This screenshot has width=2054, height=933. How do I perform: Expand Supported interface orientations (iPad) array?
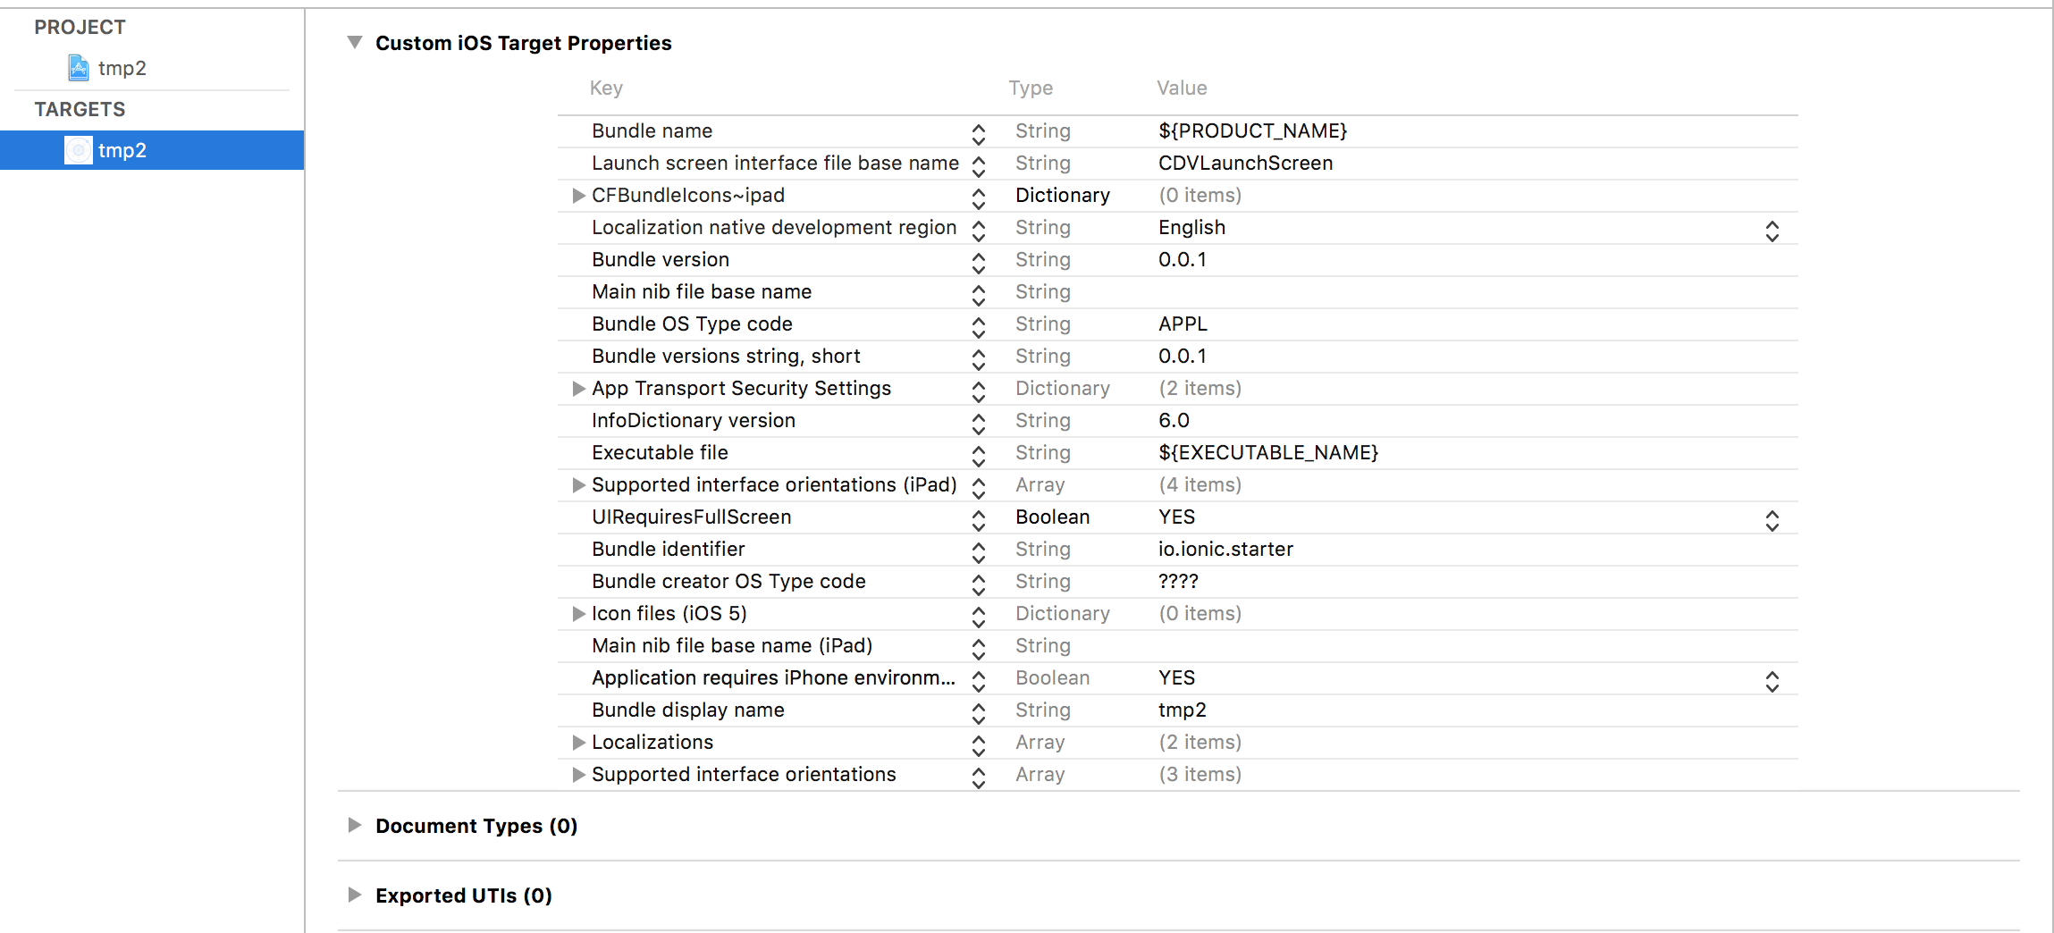click(x=578, y=484)
